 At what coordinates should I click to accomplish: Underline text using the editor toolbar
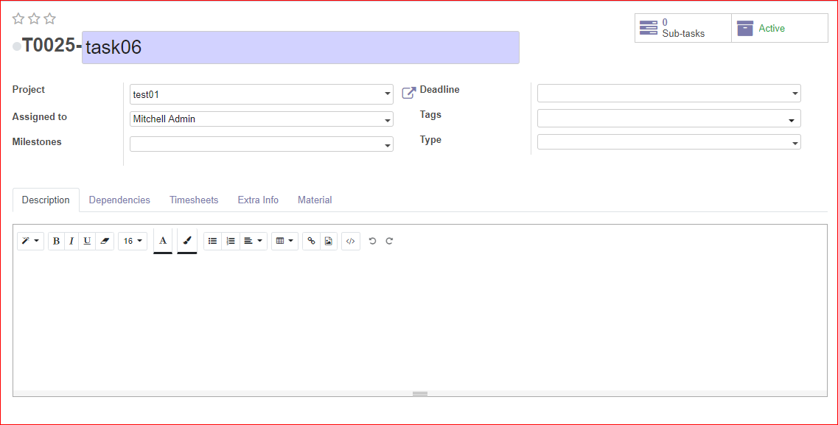click(x=88, y=241)
